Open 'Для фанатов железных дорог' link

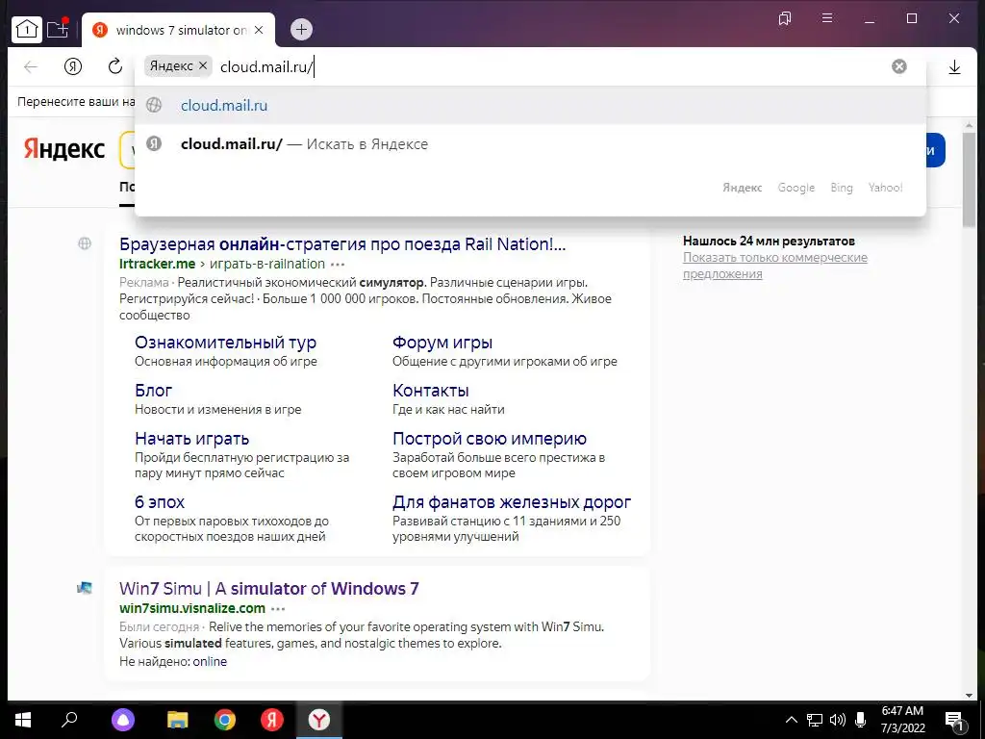512,502
